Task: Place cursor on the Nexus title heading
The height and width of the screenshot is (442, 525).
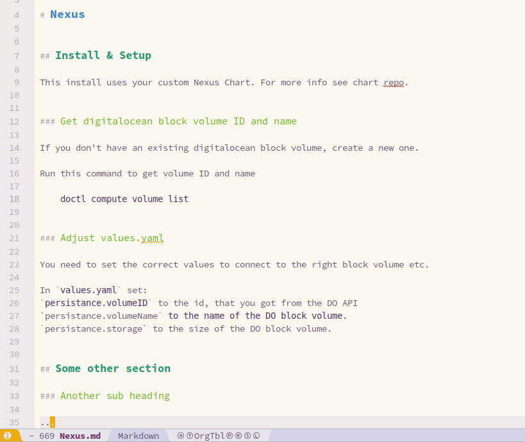Action: pyautogui.click(x=67, y=14)
